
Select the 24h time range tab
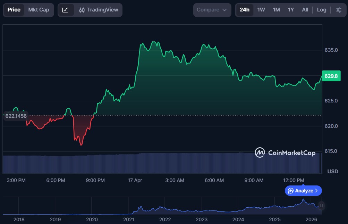[244, 10]
